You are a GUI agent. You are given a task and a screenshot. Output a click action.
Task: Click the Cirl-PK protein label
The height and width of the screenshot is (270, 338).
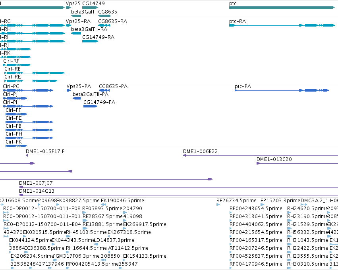[14, 142]
